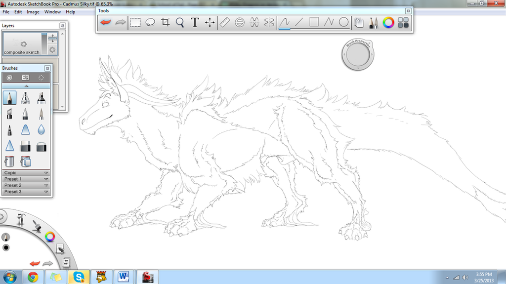
Task: Select the Airbrush
Action: [x=26, y=97]
